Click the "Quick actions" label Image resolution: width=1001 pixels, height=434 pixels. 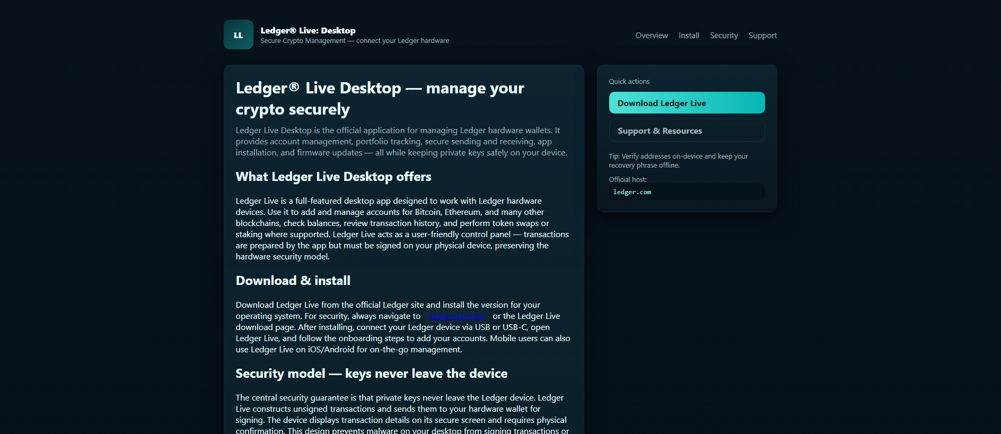point(629,82)
